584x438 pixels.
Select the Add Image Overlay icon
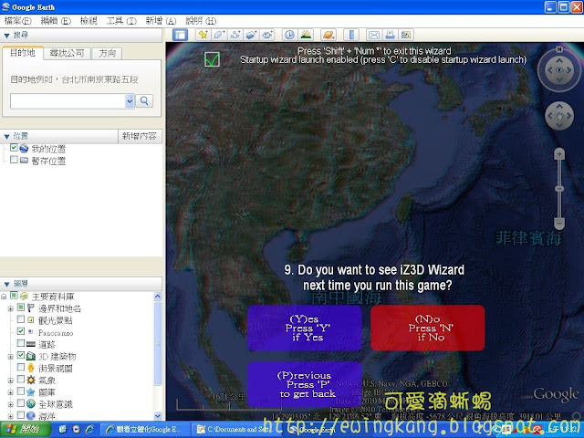(251, 35)
